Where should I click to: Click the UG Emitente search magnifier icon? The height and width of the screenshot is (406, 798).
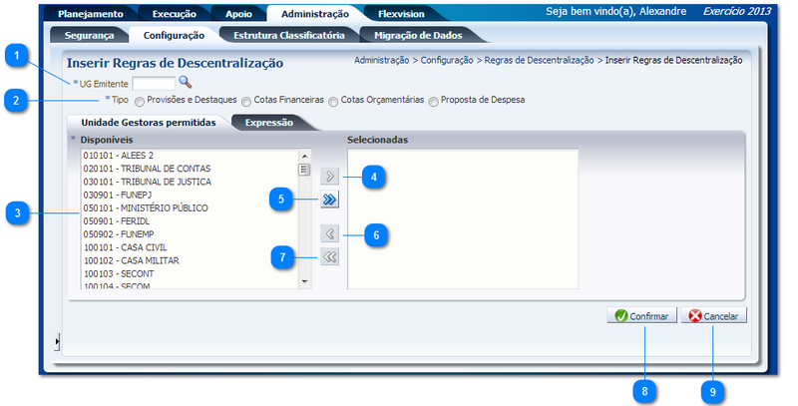click(x=185, y=82)
